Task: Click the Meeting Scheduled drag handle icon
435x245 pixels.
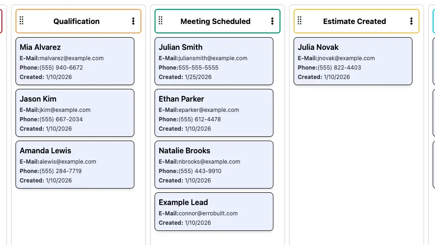Action: pyautogui.click(x=161, y=21)
